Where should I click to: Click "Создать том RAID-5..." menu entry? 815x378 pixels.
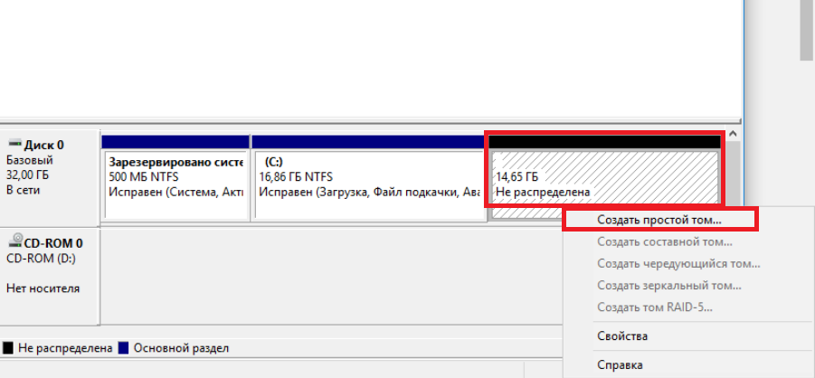click(x=654, y=307)
